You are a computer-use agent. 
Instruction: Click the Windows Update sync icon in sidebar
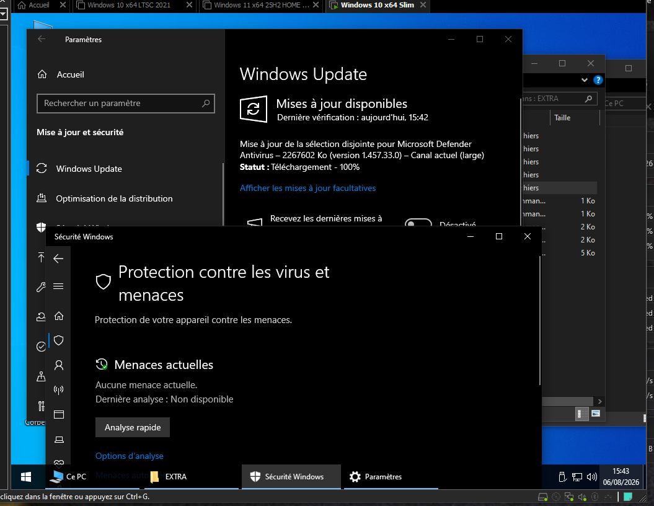tap(42, 169)
